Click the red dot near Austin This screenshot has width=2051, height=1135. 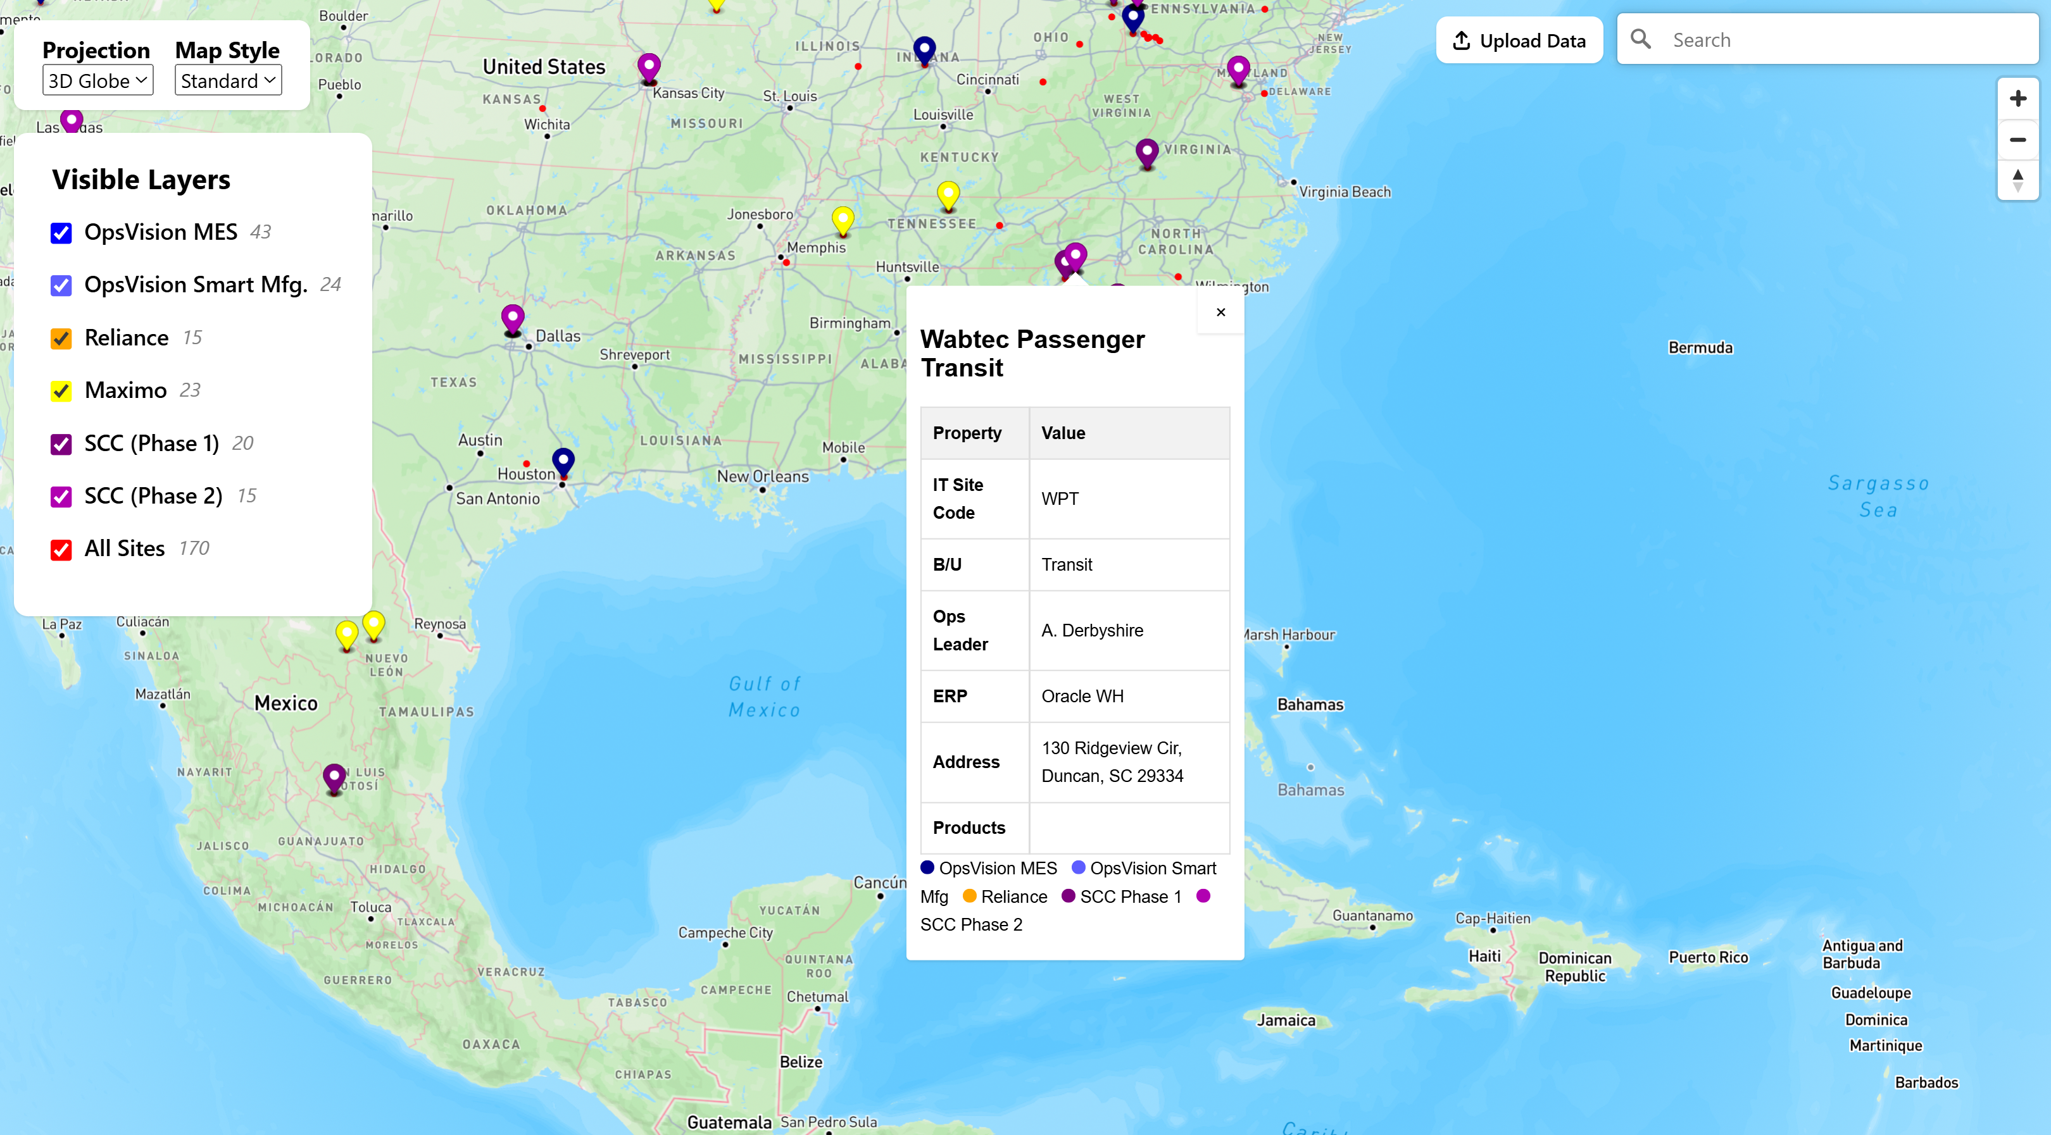[526, 463]
